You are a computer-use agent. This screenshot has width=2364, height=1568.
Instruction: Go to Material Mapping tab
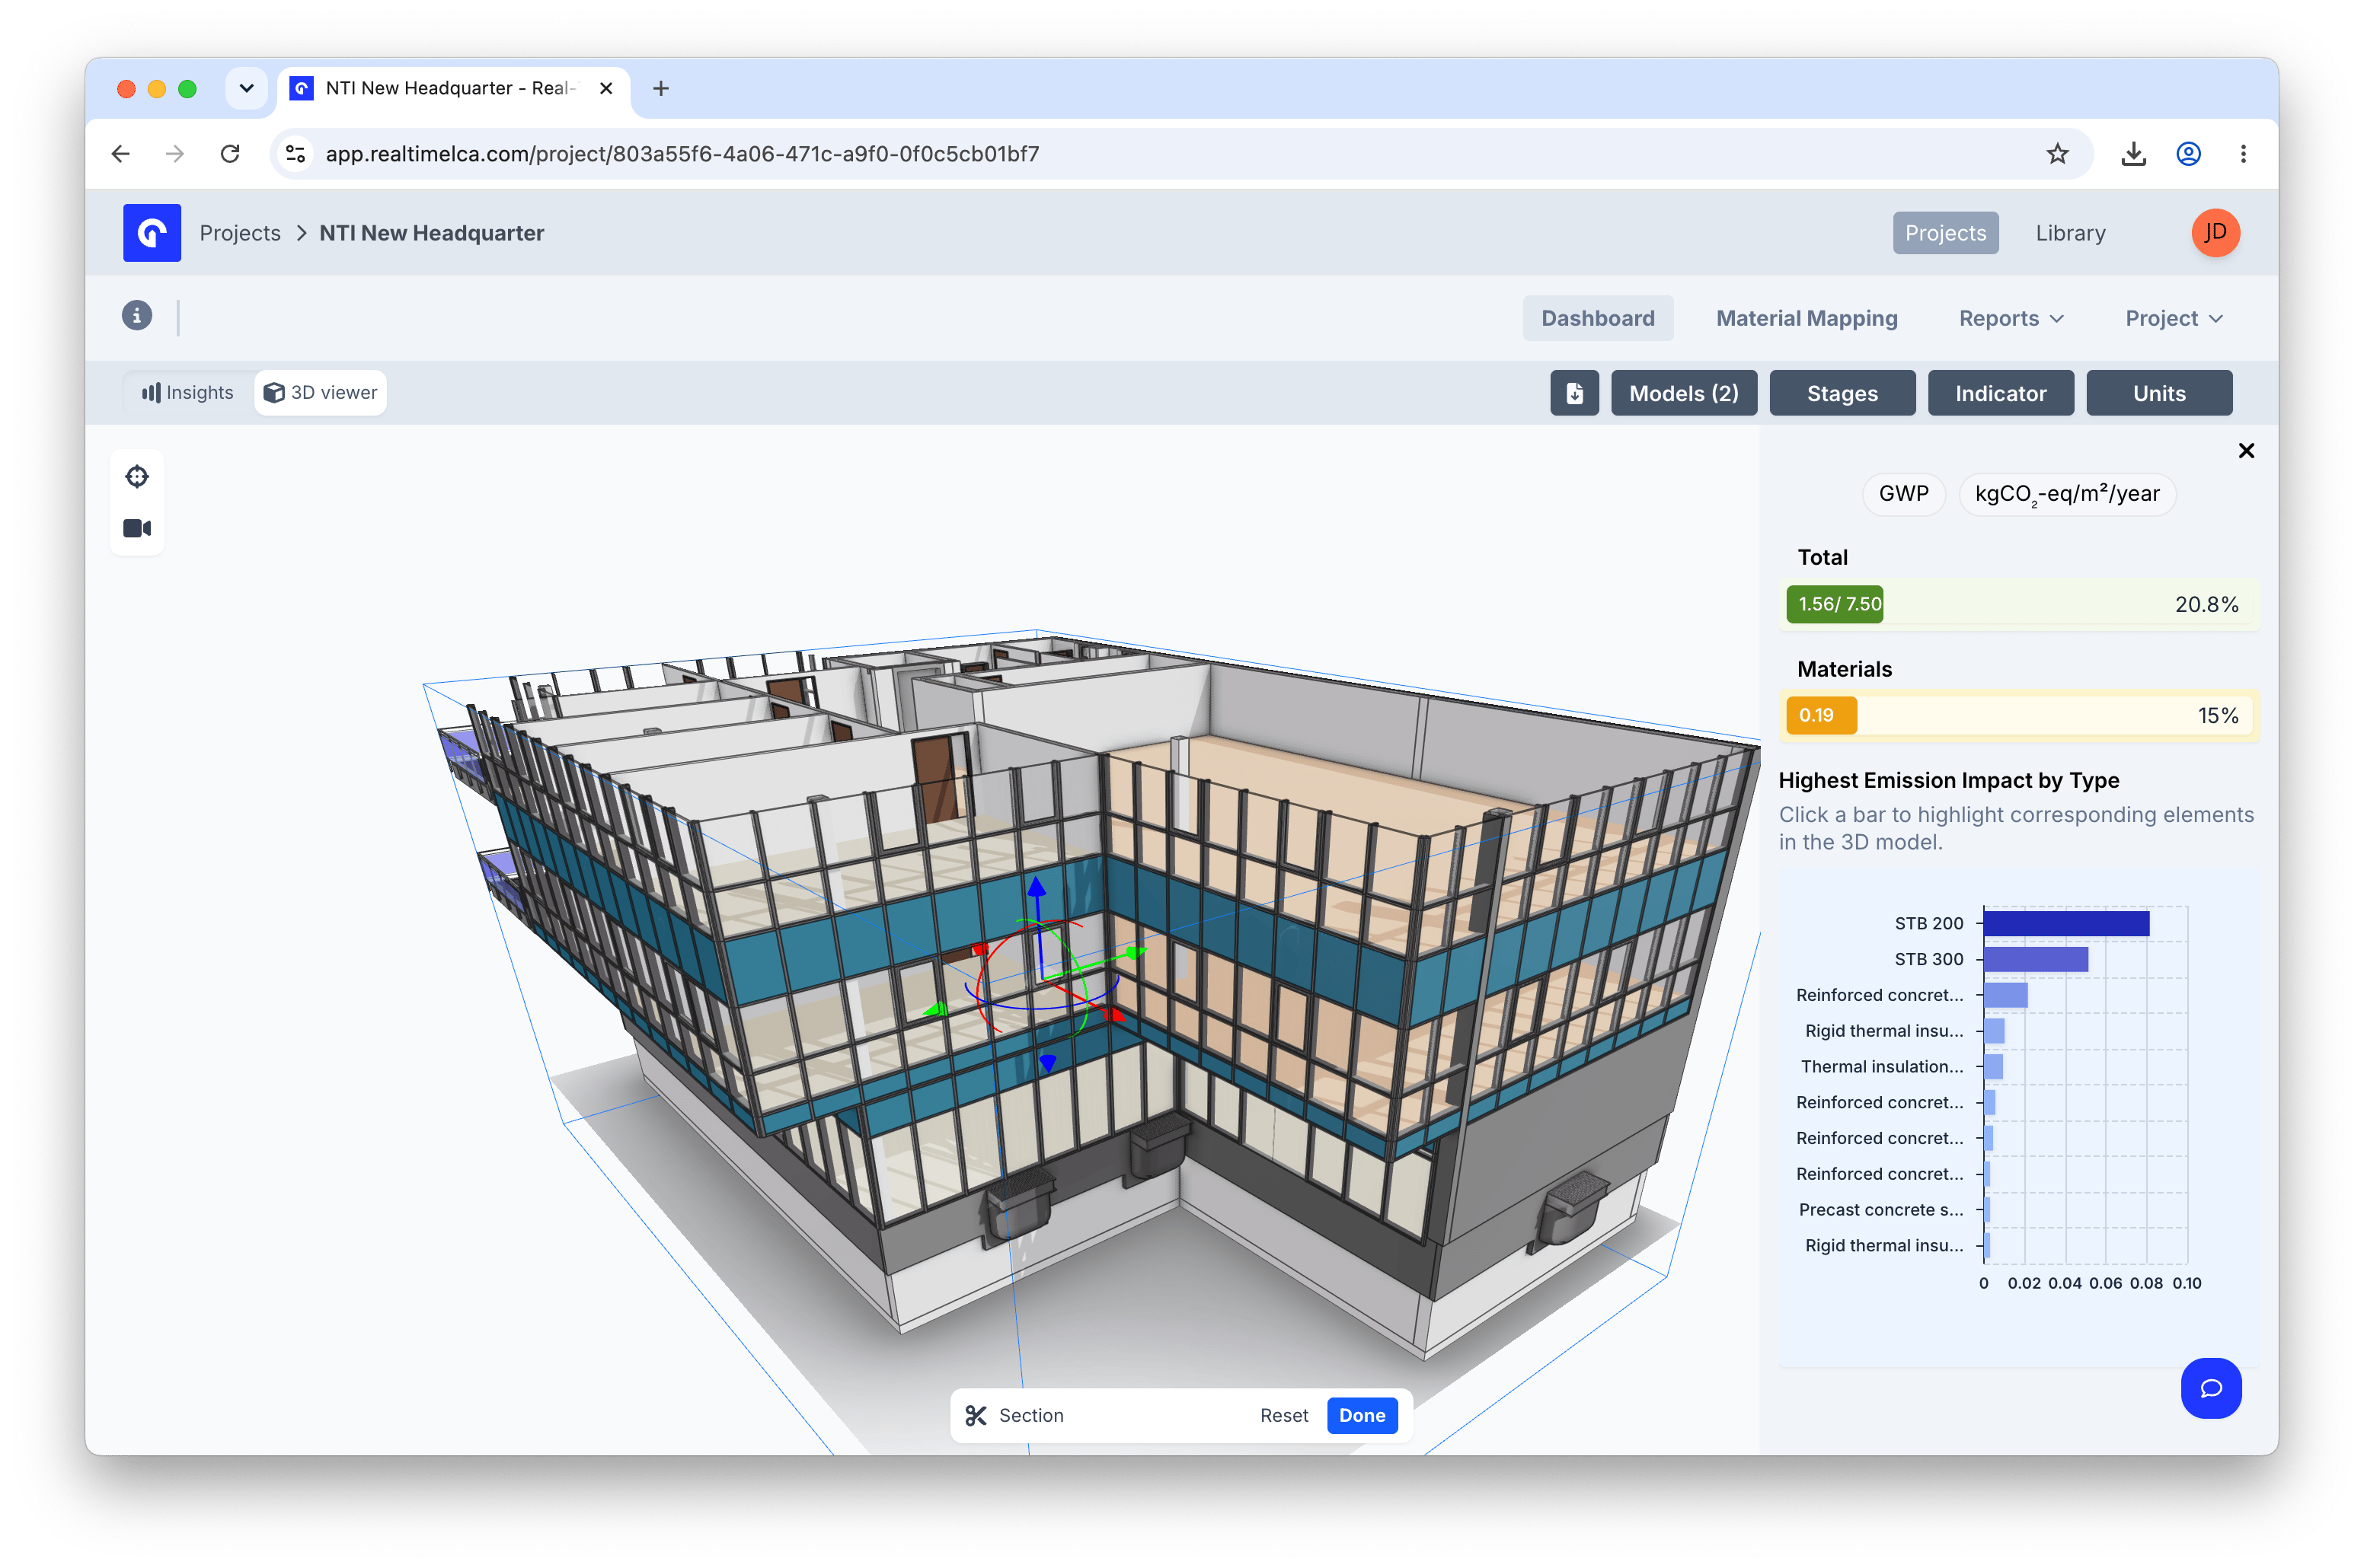(1806, 318)
